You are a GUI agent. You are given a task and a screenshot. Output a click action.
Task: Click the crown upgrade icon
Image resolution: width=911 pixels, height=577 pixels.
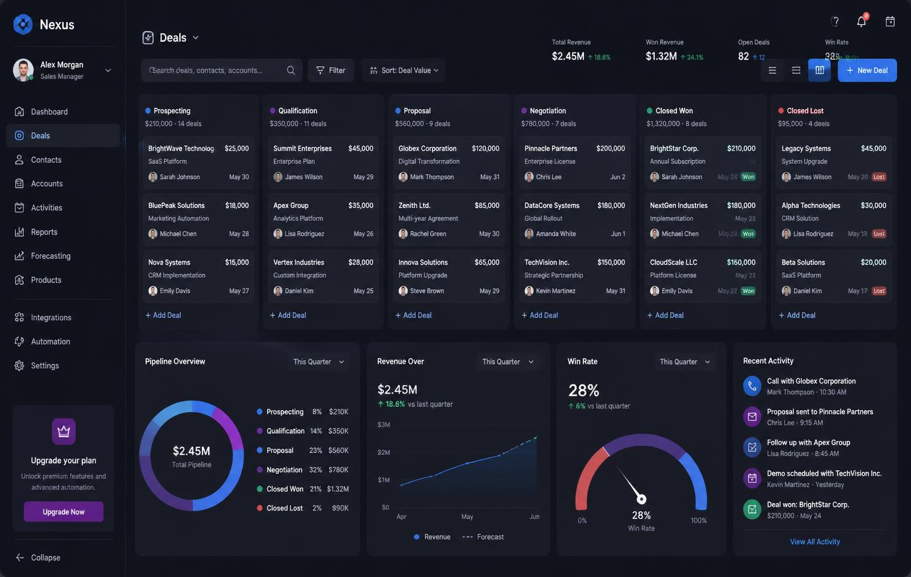tap(63, 431)
